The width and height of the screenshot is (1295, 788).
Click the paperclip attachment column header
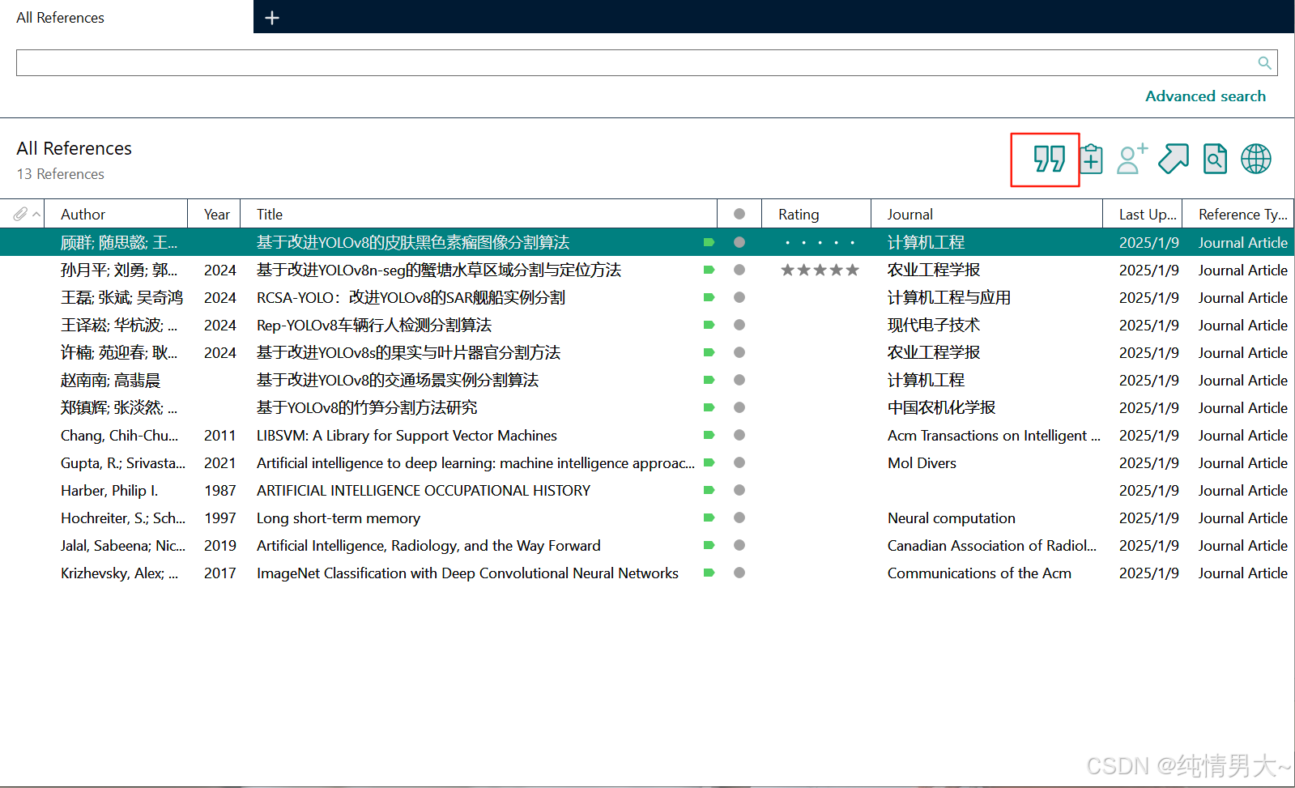pos(20,214)
